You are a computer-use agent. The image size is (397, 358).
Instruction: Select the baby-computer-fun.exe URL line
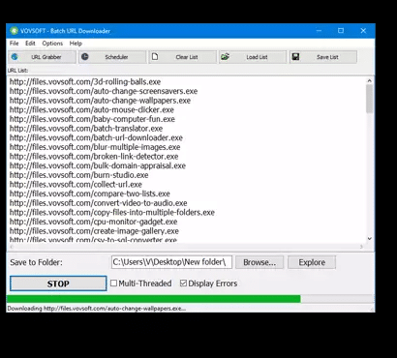click(x=92, y=119)
